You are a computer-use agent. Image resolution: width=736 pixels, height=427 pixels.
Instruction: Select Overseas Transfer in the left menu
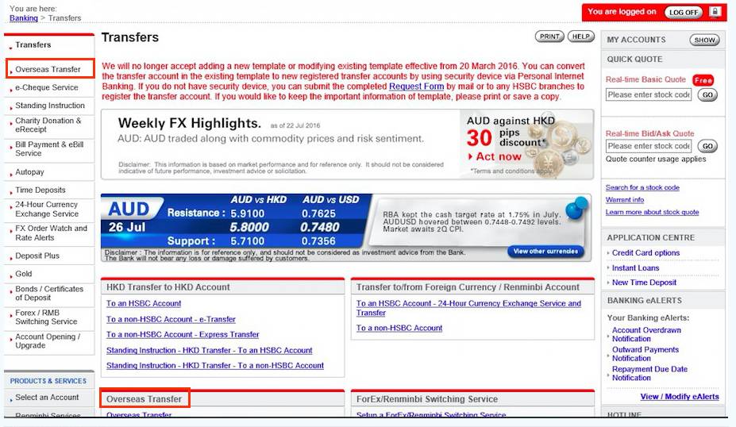pyautogui.click(x=48, y=69)
